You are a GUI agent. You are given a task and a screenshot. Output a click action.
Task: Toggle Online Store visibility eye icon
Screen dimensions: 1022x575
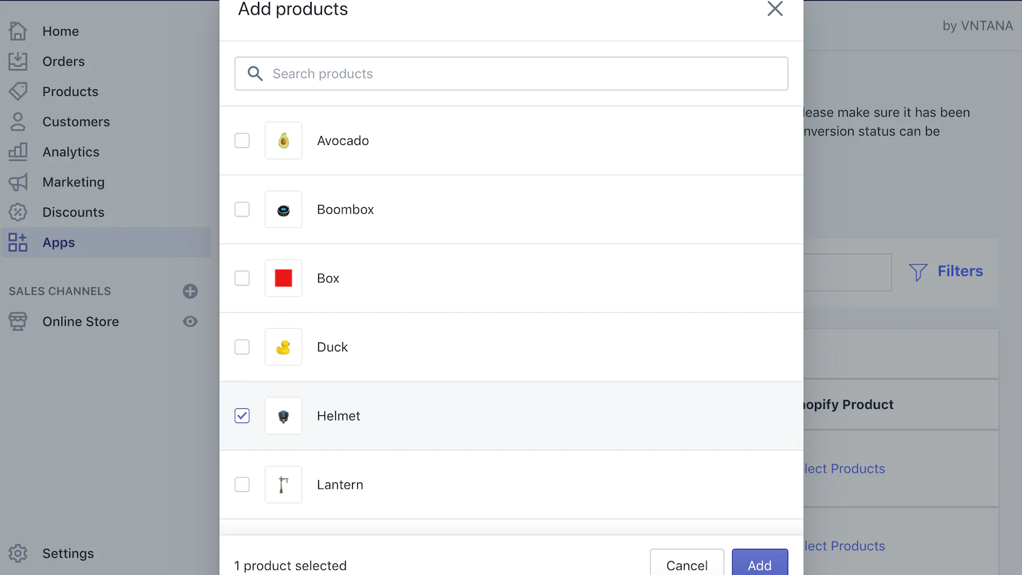click(190, 321)
